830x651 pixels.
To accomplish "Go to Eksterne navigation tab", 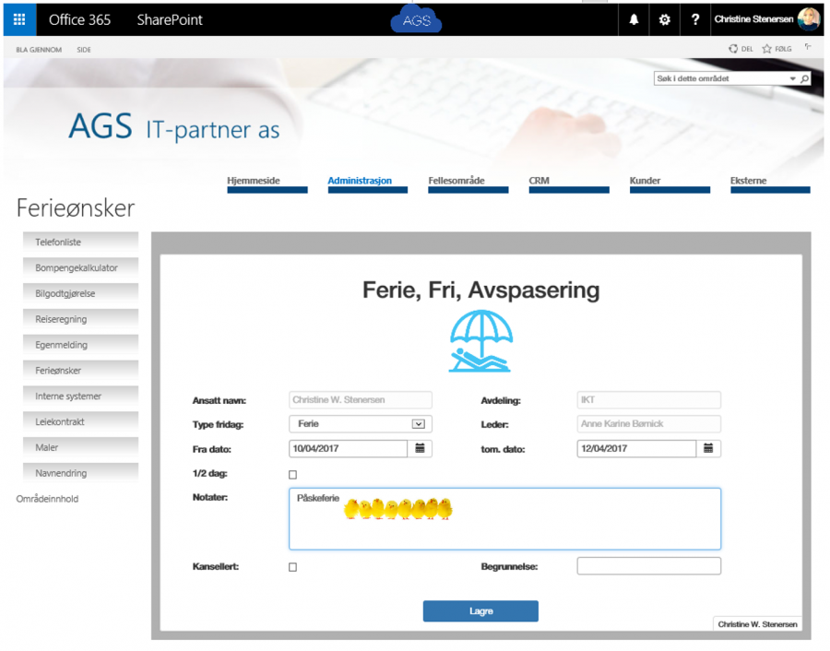I will pyautogui.click(x=770, y=183).
